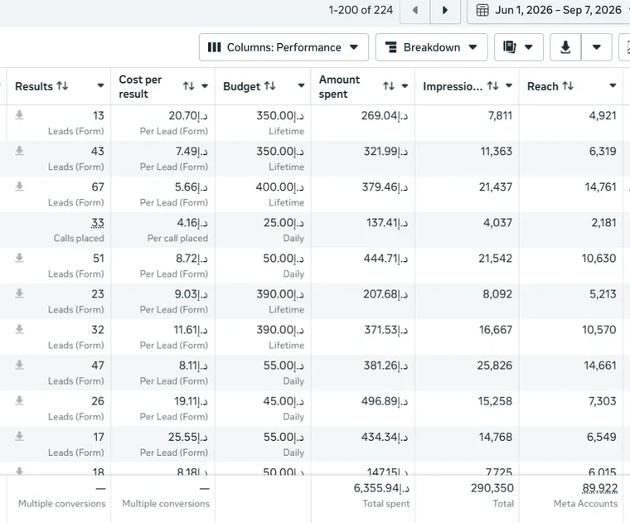
Task: Select the 21,437 impressions cell
Action: (x=467, y=195)
